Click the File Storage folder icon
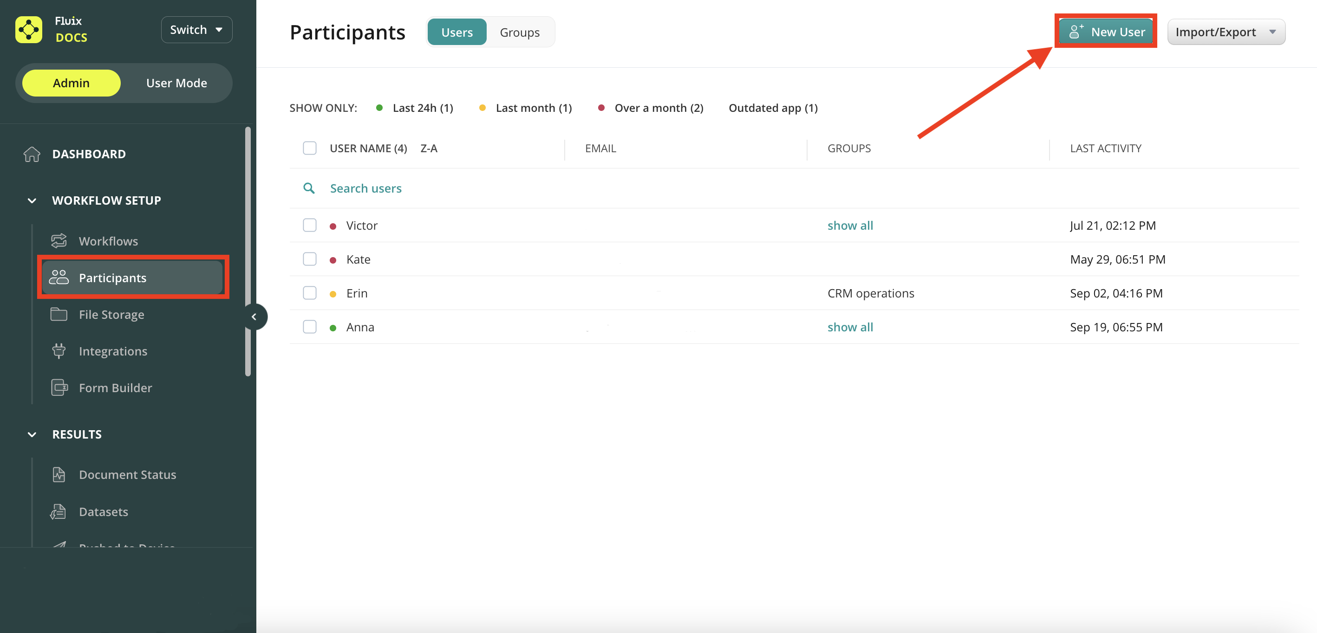This screenshot has height=633, width=1317. 59,314
